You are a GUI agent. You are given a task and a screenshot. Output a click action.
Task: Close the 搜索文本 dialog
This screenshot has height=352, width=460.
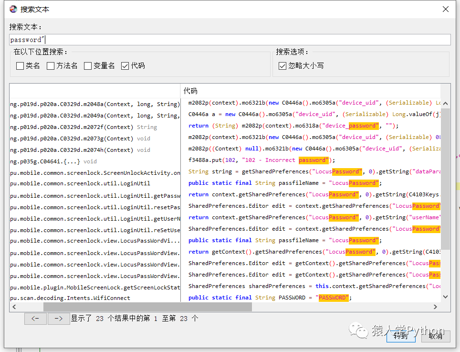click(445, 9)
